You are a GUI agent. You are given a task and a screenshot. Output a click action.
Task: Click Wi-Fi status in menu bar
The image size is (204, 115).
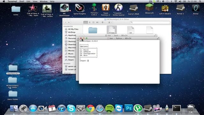point(176,1)
